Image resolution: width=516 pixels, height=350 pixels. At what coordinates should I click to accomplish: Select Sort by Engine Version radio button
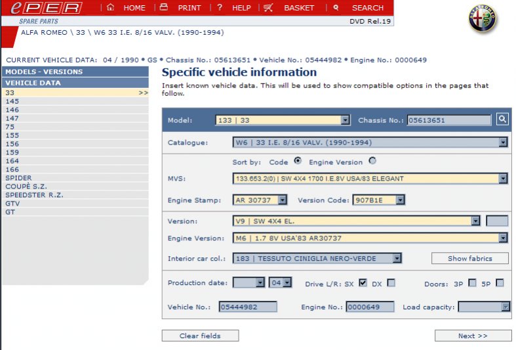click(x=372, y=161)
